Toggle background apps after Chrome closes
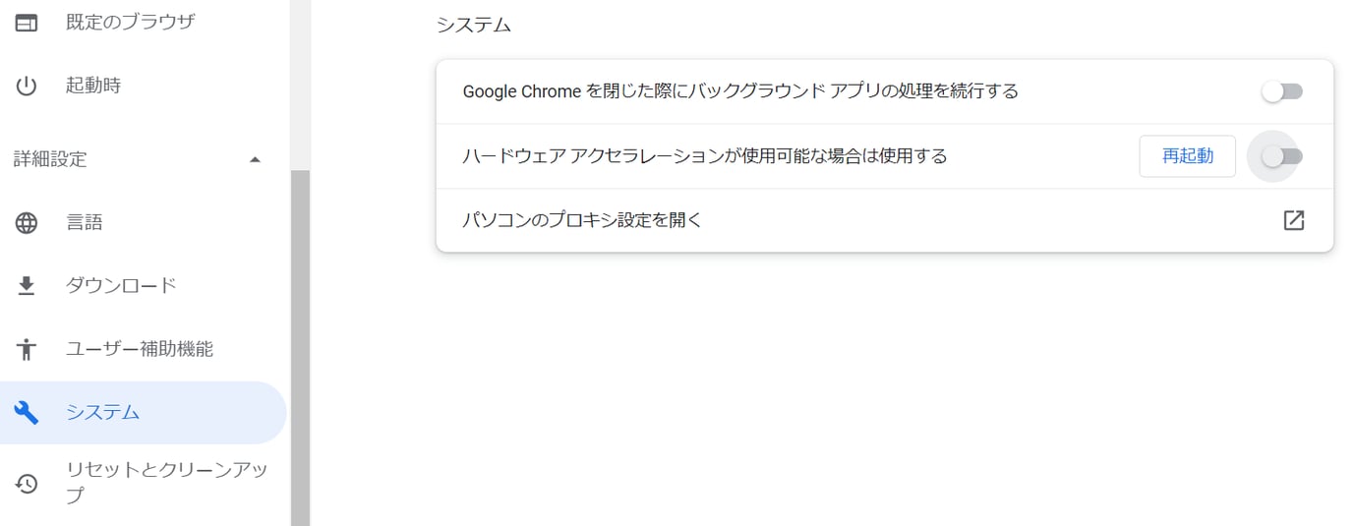 click(x=1282, y=91)
